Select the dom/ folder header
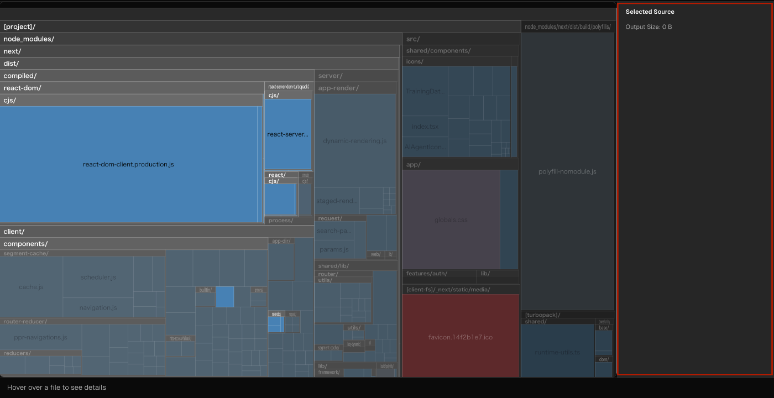This screenshot has width=774, height=398. pos(604,359)
